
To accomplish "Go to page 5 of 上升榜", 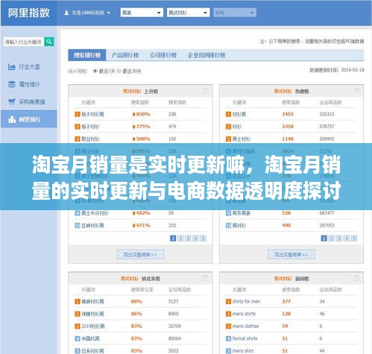I will point(203,238).
